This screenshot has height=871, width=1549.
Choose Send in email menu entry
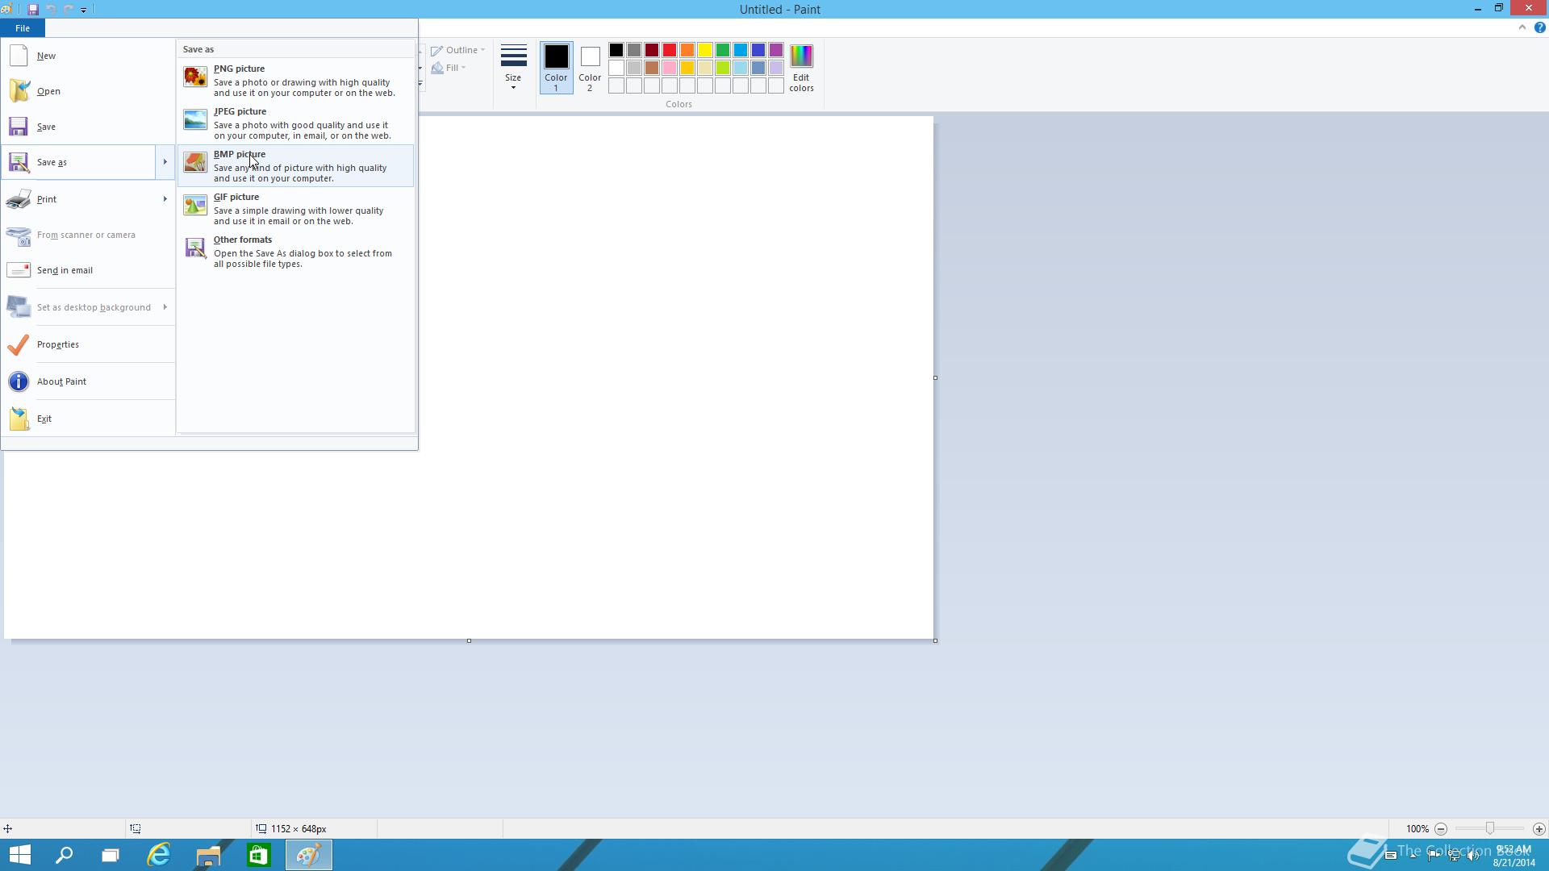point(88,270)
